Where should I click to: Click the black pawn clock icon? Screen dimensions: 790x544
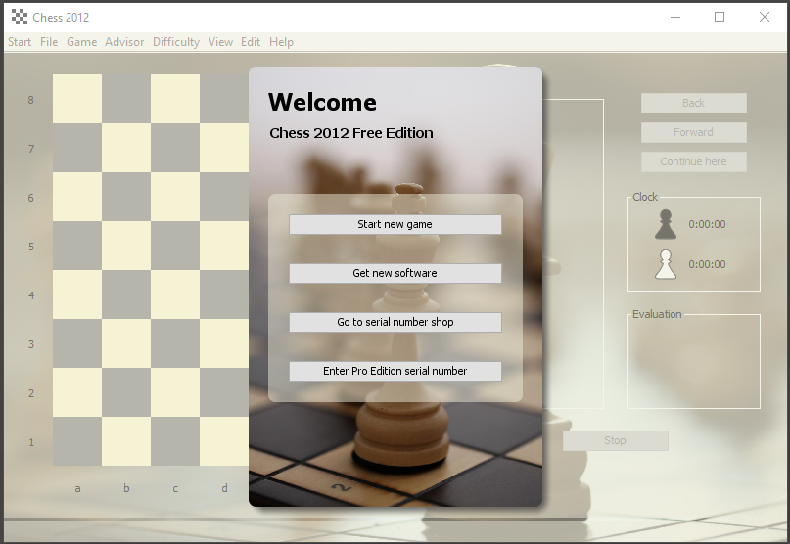click(666, 224)
